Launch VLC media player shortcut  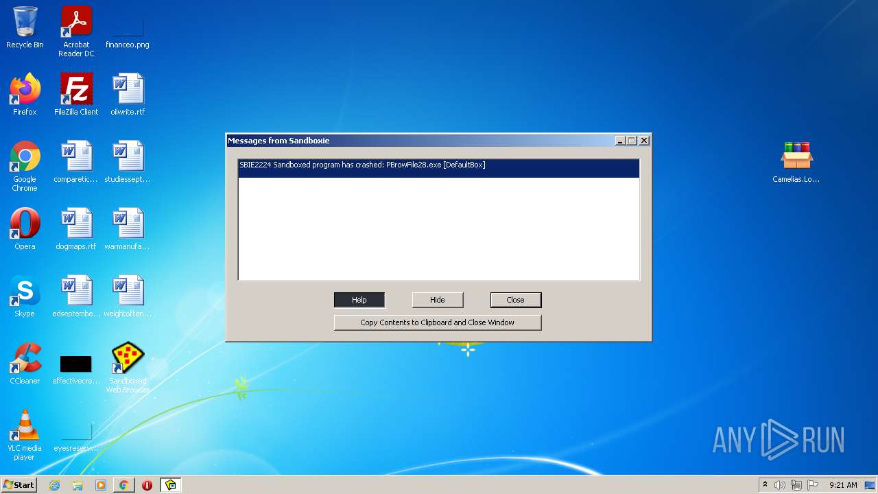tap(25, 435)
